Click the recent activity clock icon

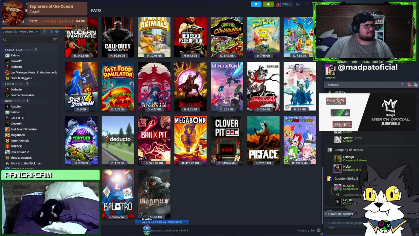(51, 31)
